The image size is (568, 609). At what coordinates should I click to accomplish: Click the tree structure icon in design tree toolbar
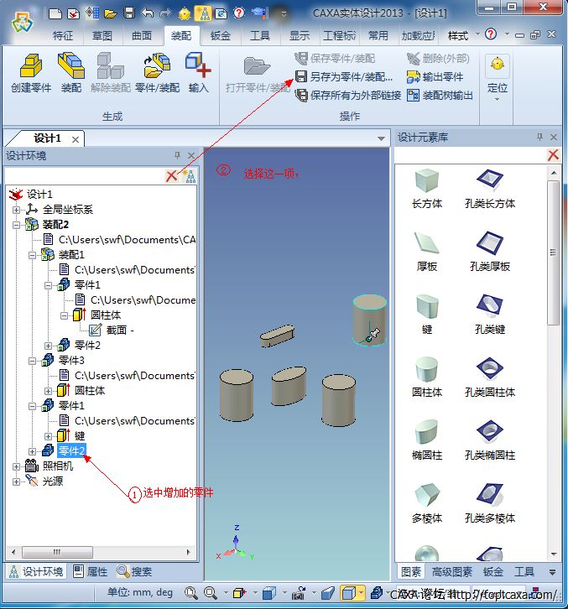point(190,176)
